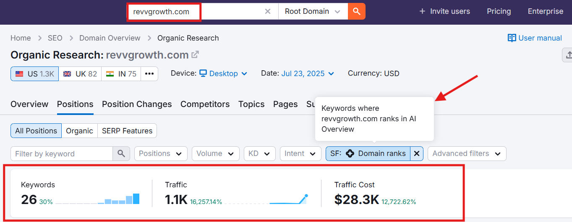Switch to the Pages tab
Screen dimensions: 572x222
point(285,104)
